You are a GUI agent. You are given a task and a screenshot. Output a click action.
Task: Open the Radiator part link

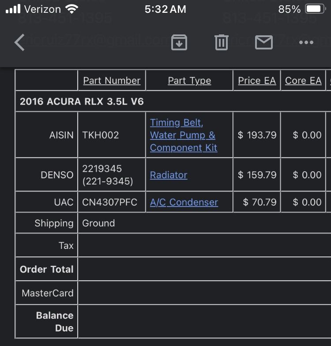coord(169,175)
